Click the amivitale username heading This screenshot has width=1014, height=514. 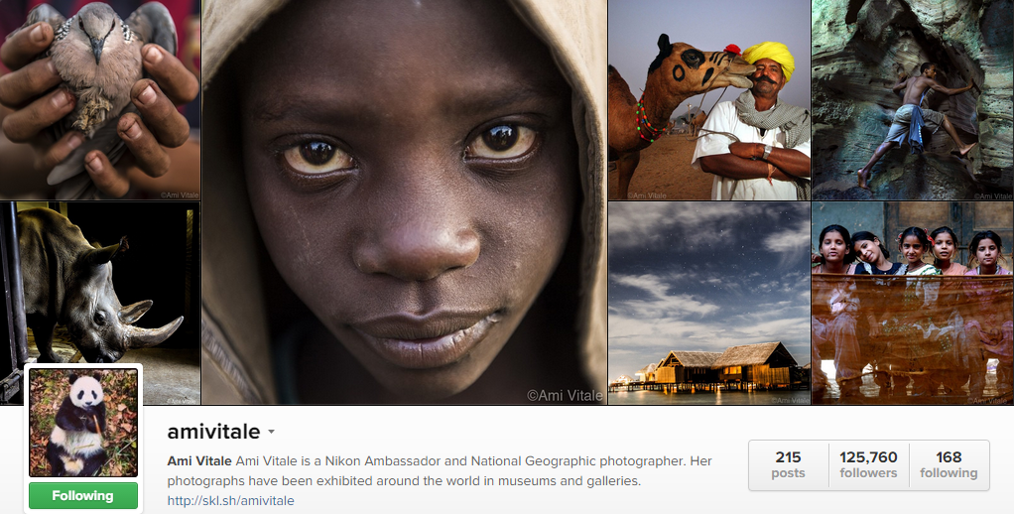213,432
